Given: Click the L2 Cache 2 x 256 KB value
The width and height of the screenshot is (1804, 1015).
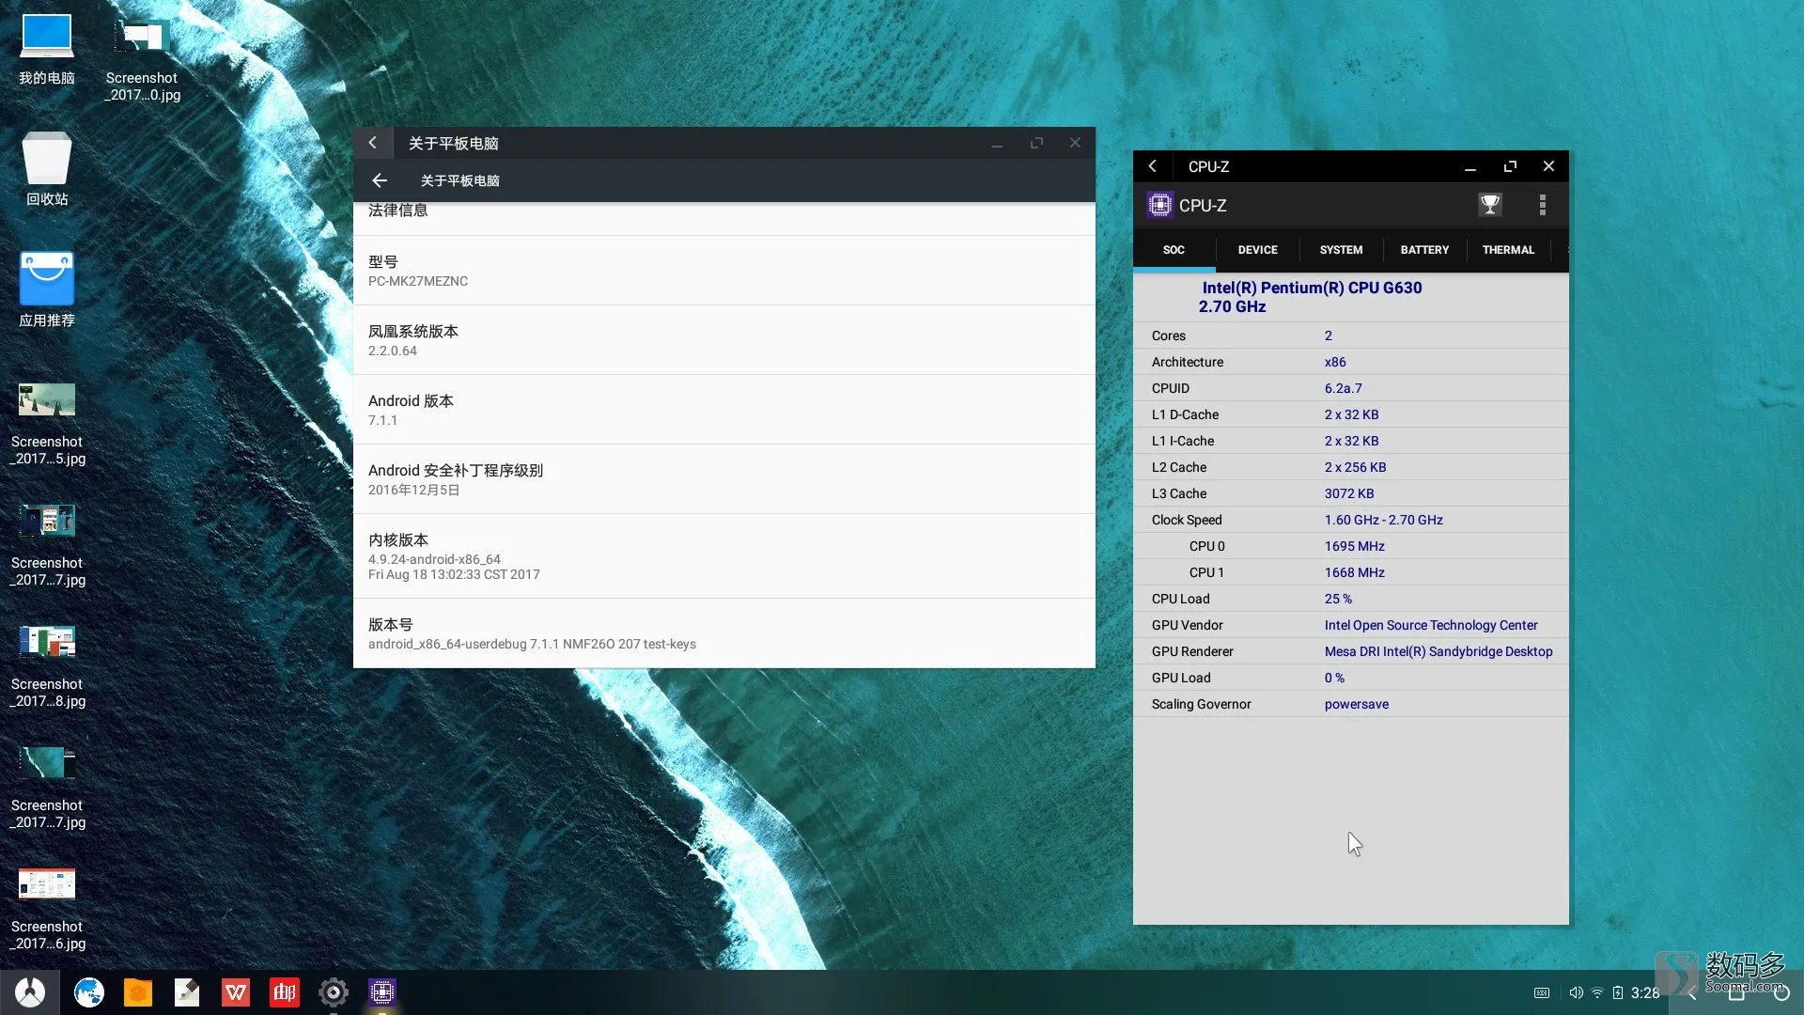Looking at the screenshot, I should point(1355,467).
